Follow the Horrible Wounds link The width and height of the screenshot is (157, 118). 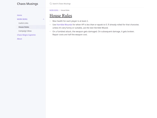tap(64, 24)
